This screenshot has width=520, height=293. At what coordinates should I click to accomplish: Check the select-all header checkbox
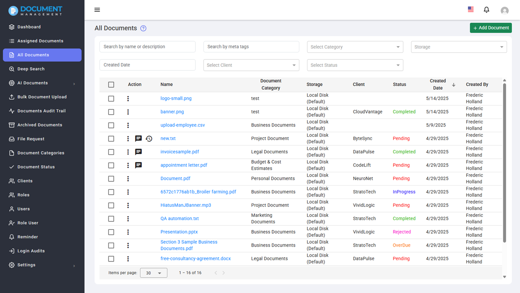[111, 85]
